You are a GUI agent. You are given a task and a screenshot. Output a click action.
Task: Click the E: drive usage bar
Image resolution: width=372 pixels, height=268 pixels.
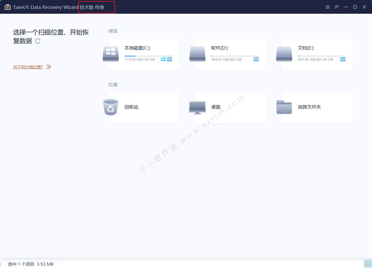(x=322, y=56)
